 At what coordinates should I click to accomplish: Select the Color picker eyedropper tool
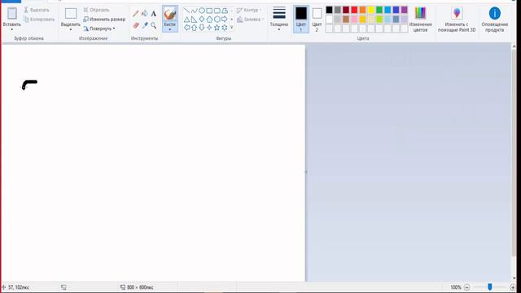point(145,25)
